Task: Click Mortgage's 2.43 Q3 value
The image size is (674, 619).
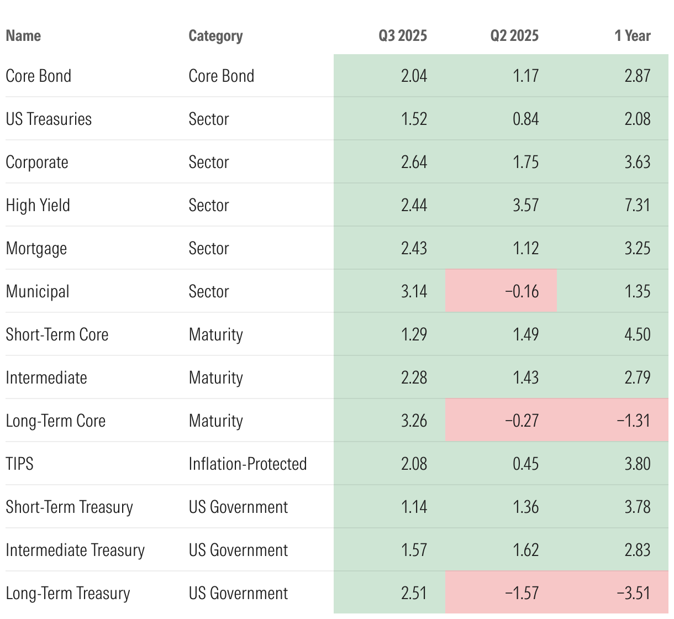Action: click(x=414, y=248)
